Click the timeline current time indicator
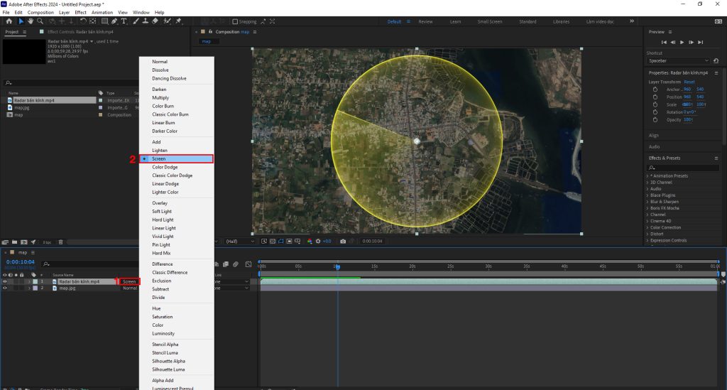Screen dimensions: 727x390 (338, 267)
